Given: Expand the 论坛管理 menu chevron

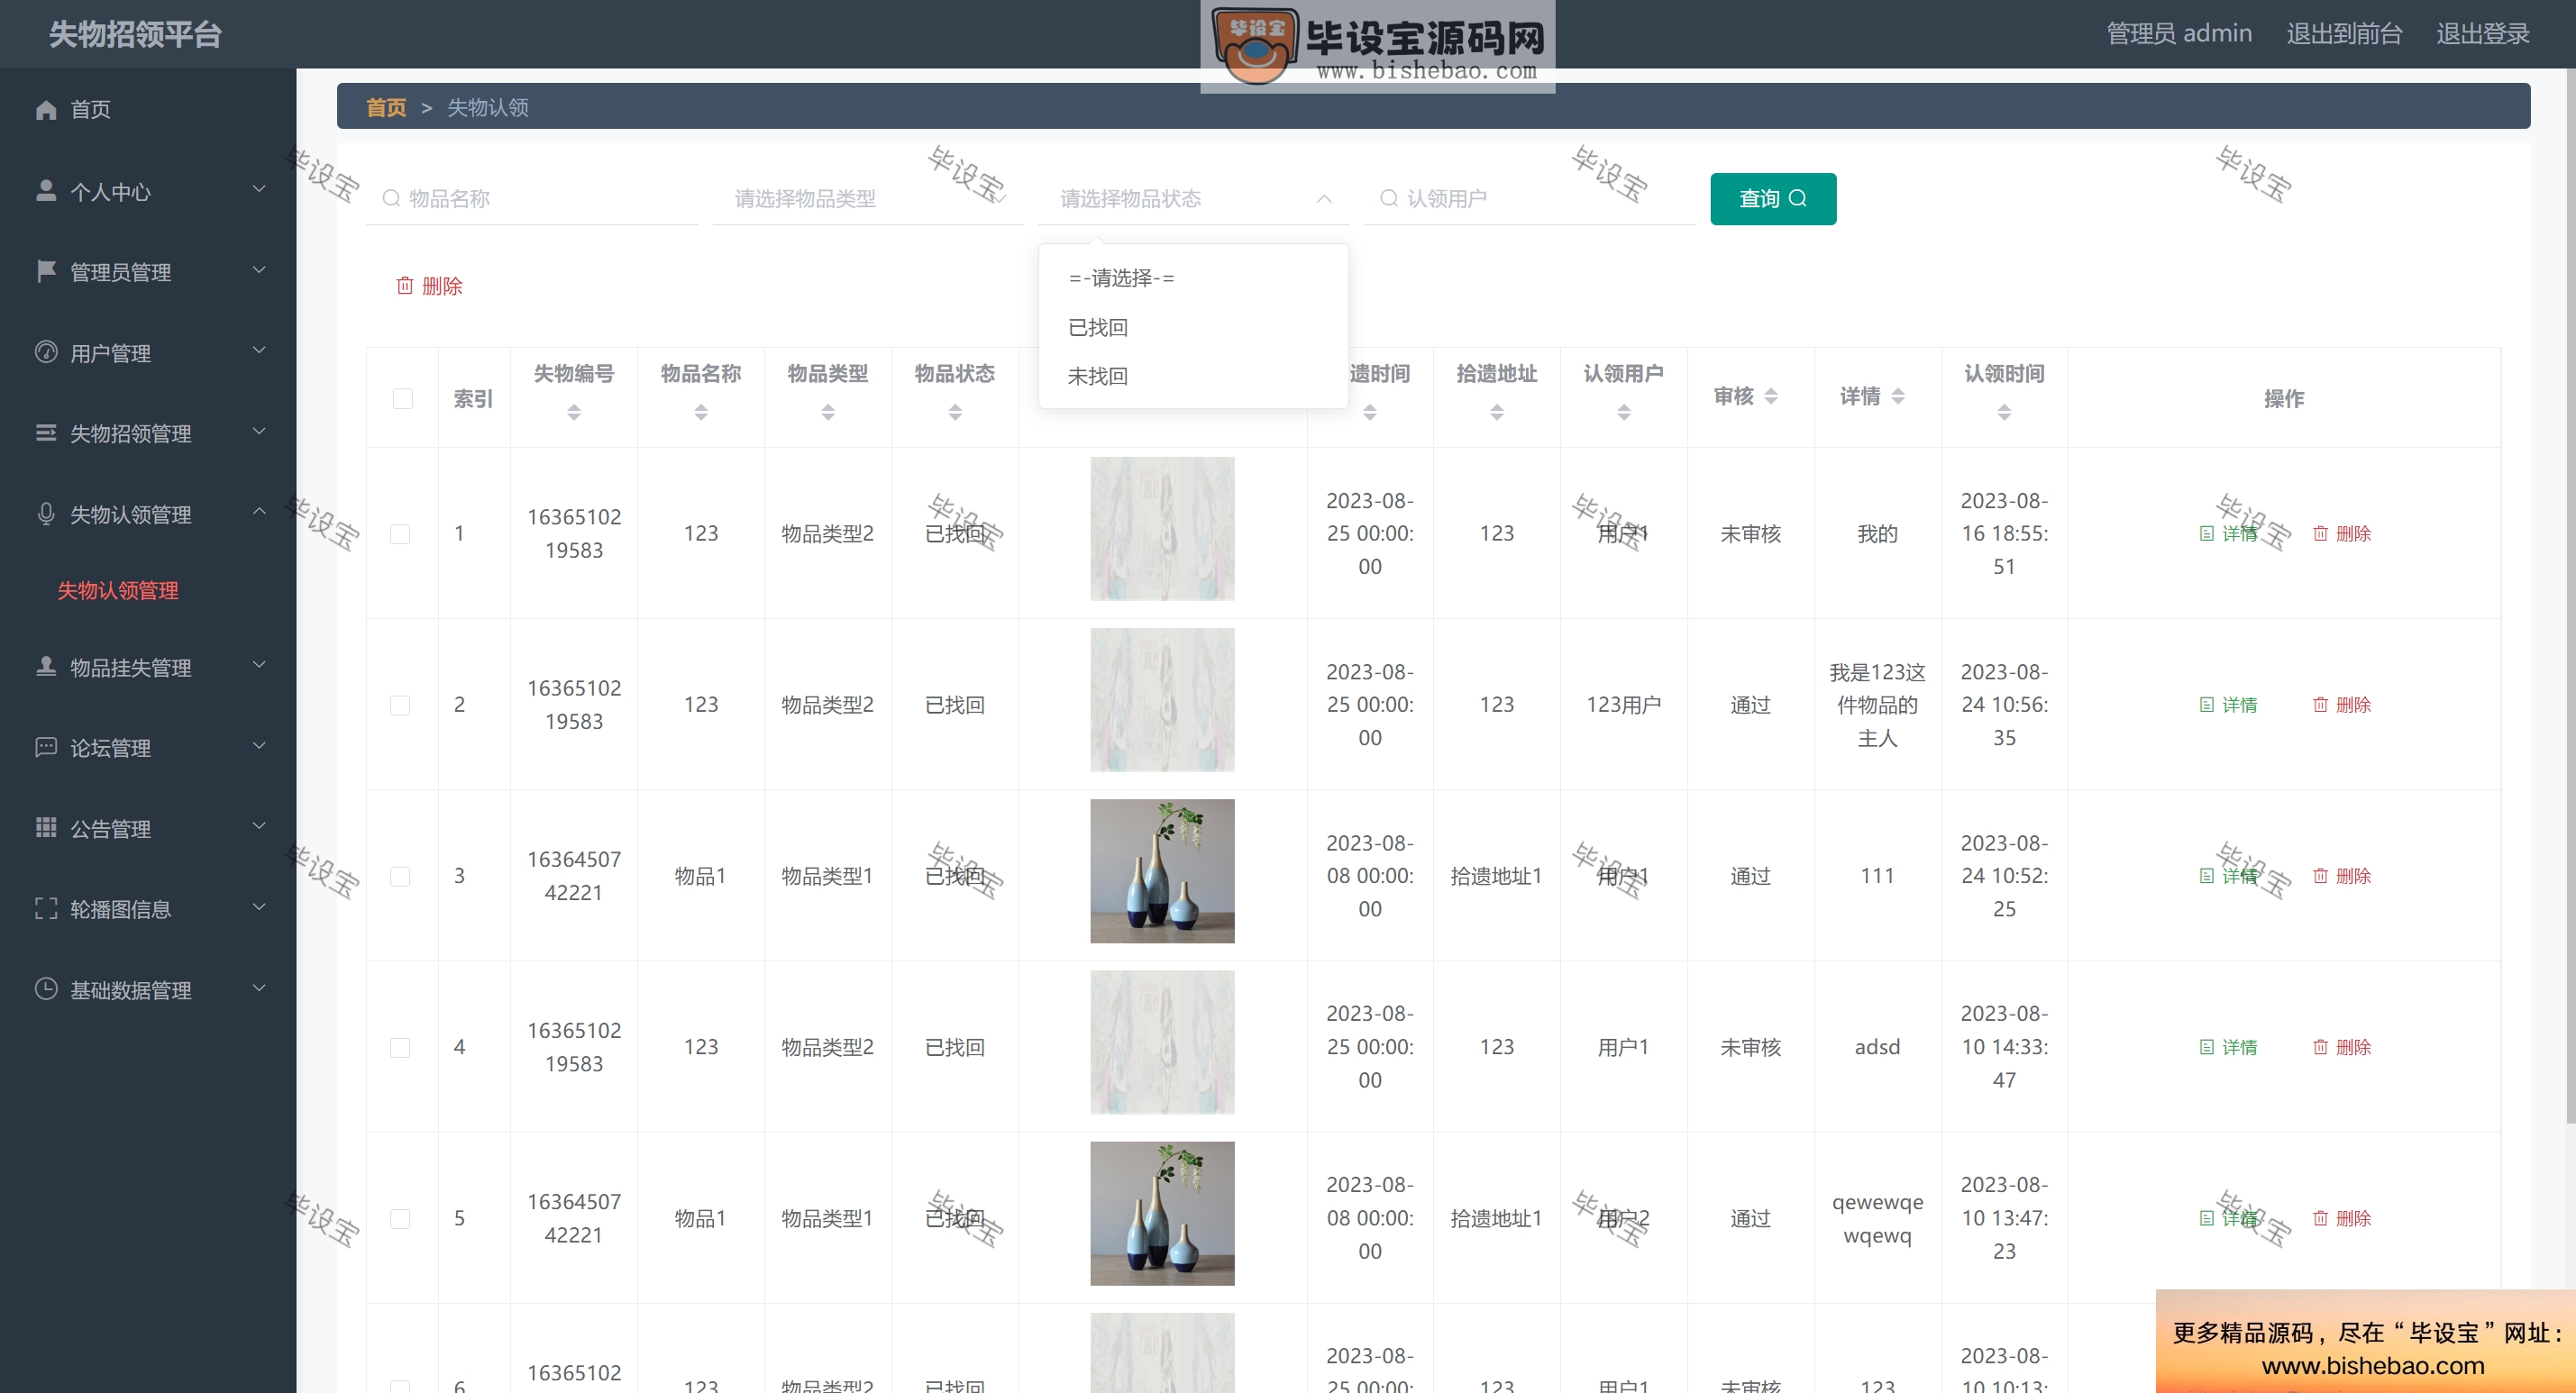Looking at the screenshot, I should pos(259,745).
